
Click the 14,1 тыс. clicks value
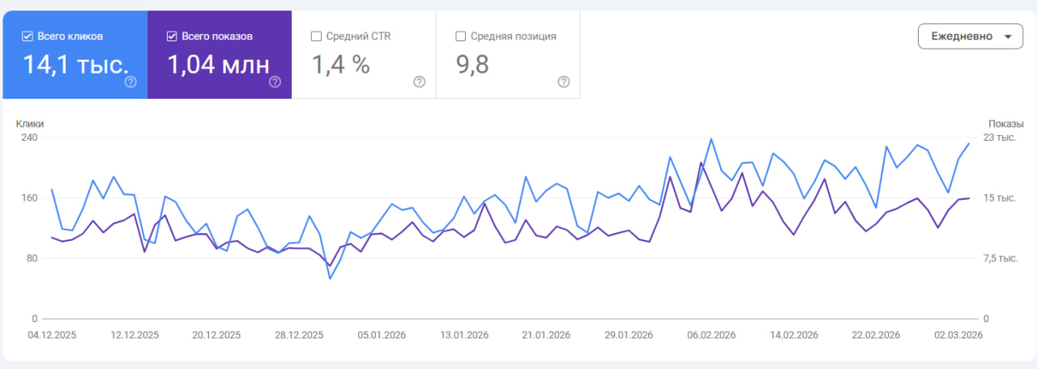pyautogui.click(x=75, y=66)
